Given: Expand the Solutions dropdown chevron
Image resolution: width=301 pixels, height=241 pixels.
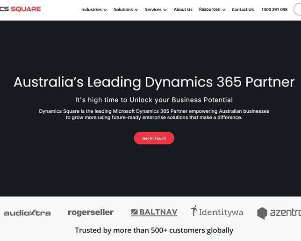Looking at the screenshot, I should (136, 10).
